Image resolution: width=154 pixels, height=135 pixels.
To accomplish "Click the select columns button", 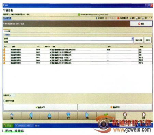I will (x=148, y=40).
